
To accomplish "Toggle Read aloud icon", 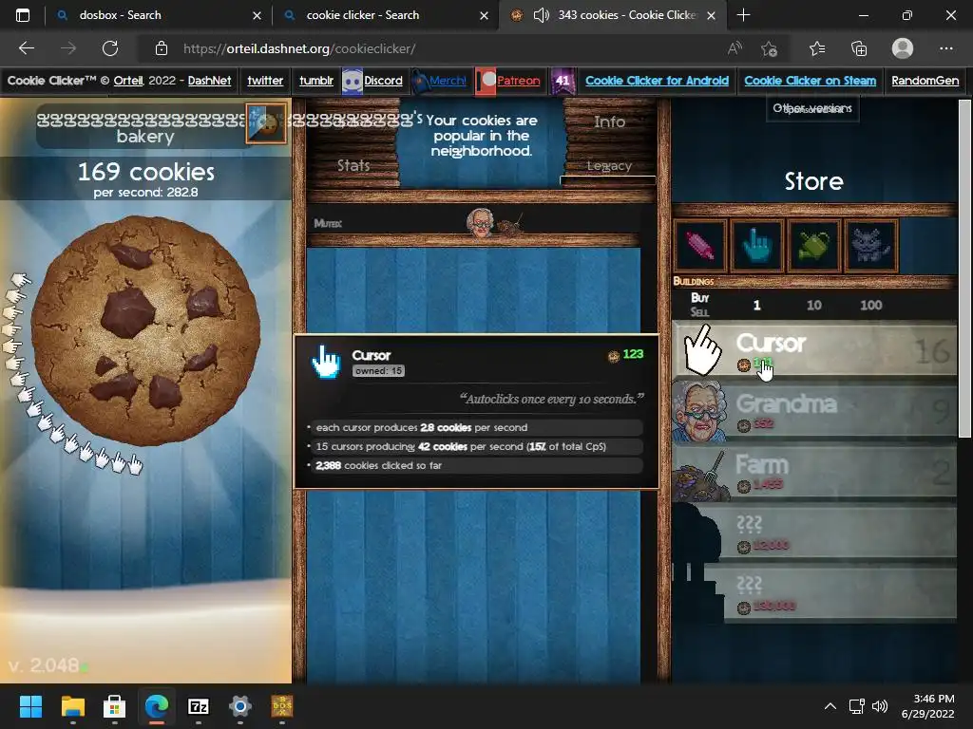I will tap(735, 48).
